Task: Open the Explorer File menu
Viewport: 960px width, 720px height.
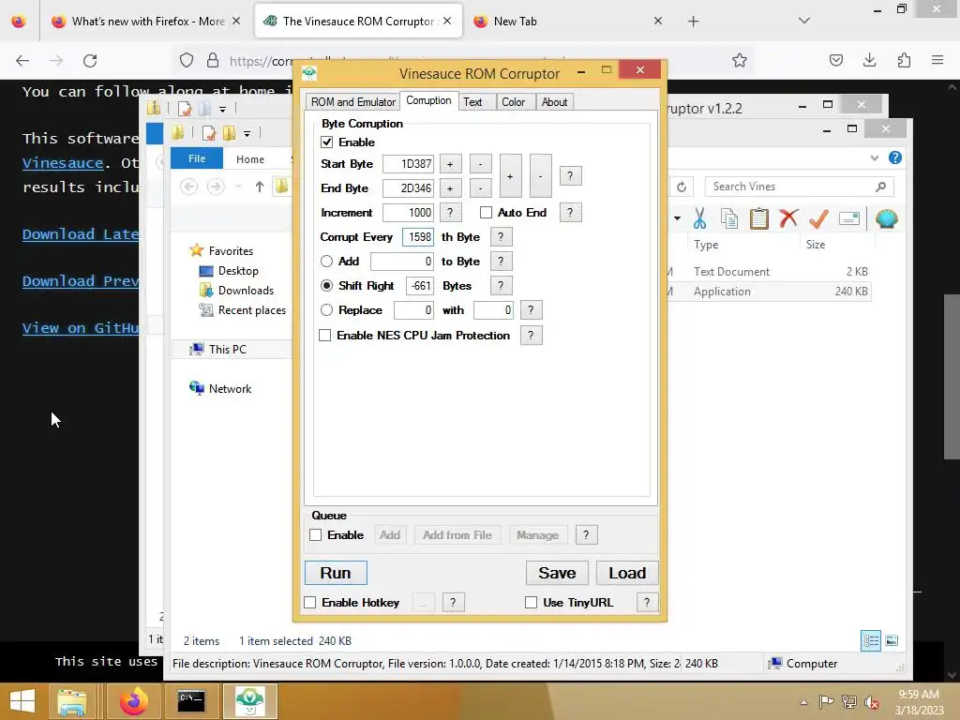Action: (x=197, y=158)
